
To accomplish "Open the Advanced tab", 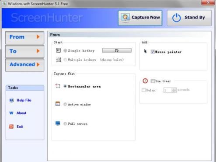I will (24, 65).
